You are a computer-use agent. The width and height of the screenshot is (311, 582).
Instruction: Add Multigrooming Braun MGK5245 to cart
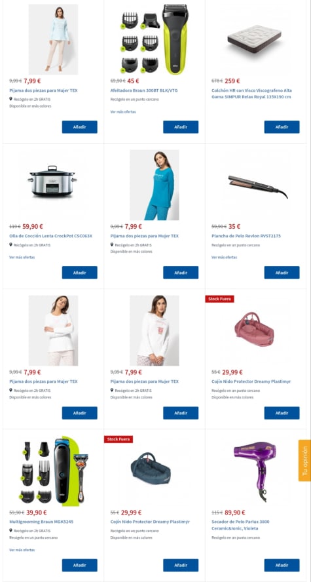point(79,566)
